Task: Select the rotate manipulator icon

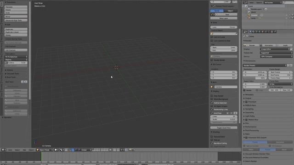Action: pyautogui.click(x=76, y=150)
